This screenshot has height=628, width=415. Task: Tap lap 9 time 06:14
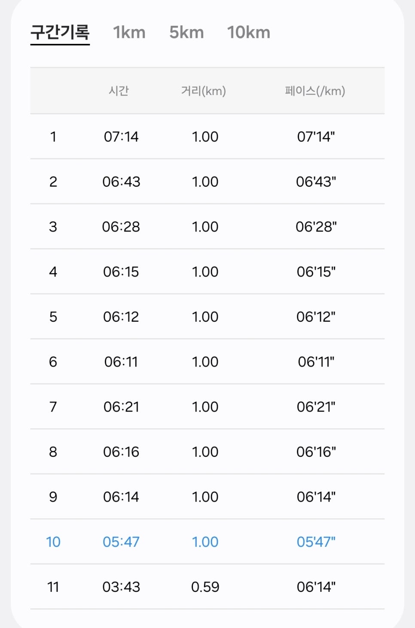click(x=121, y=497)
